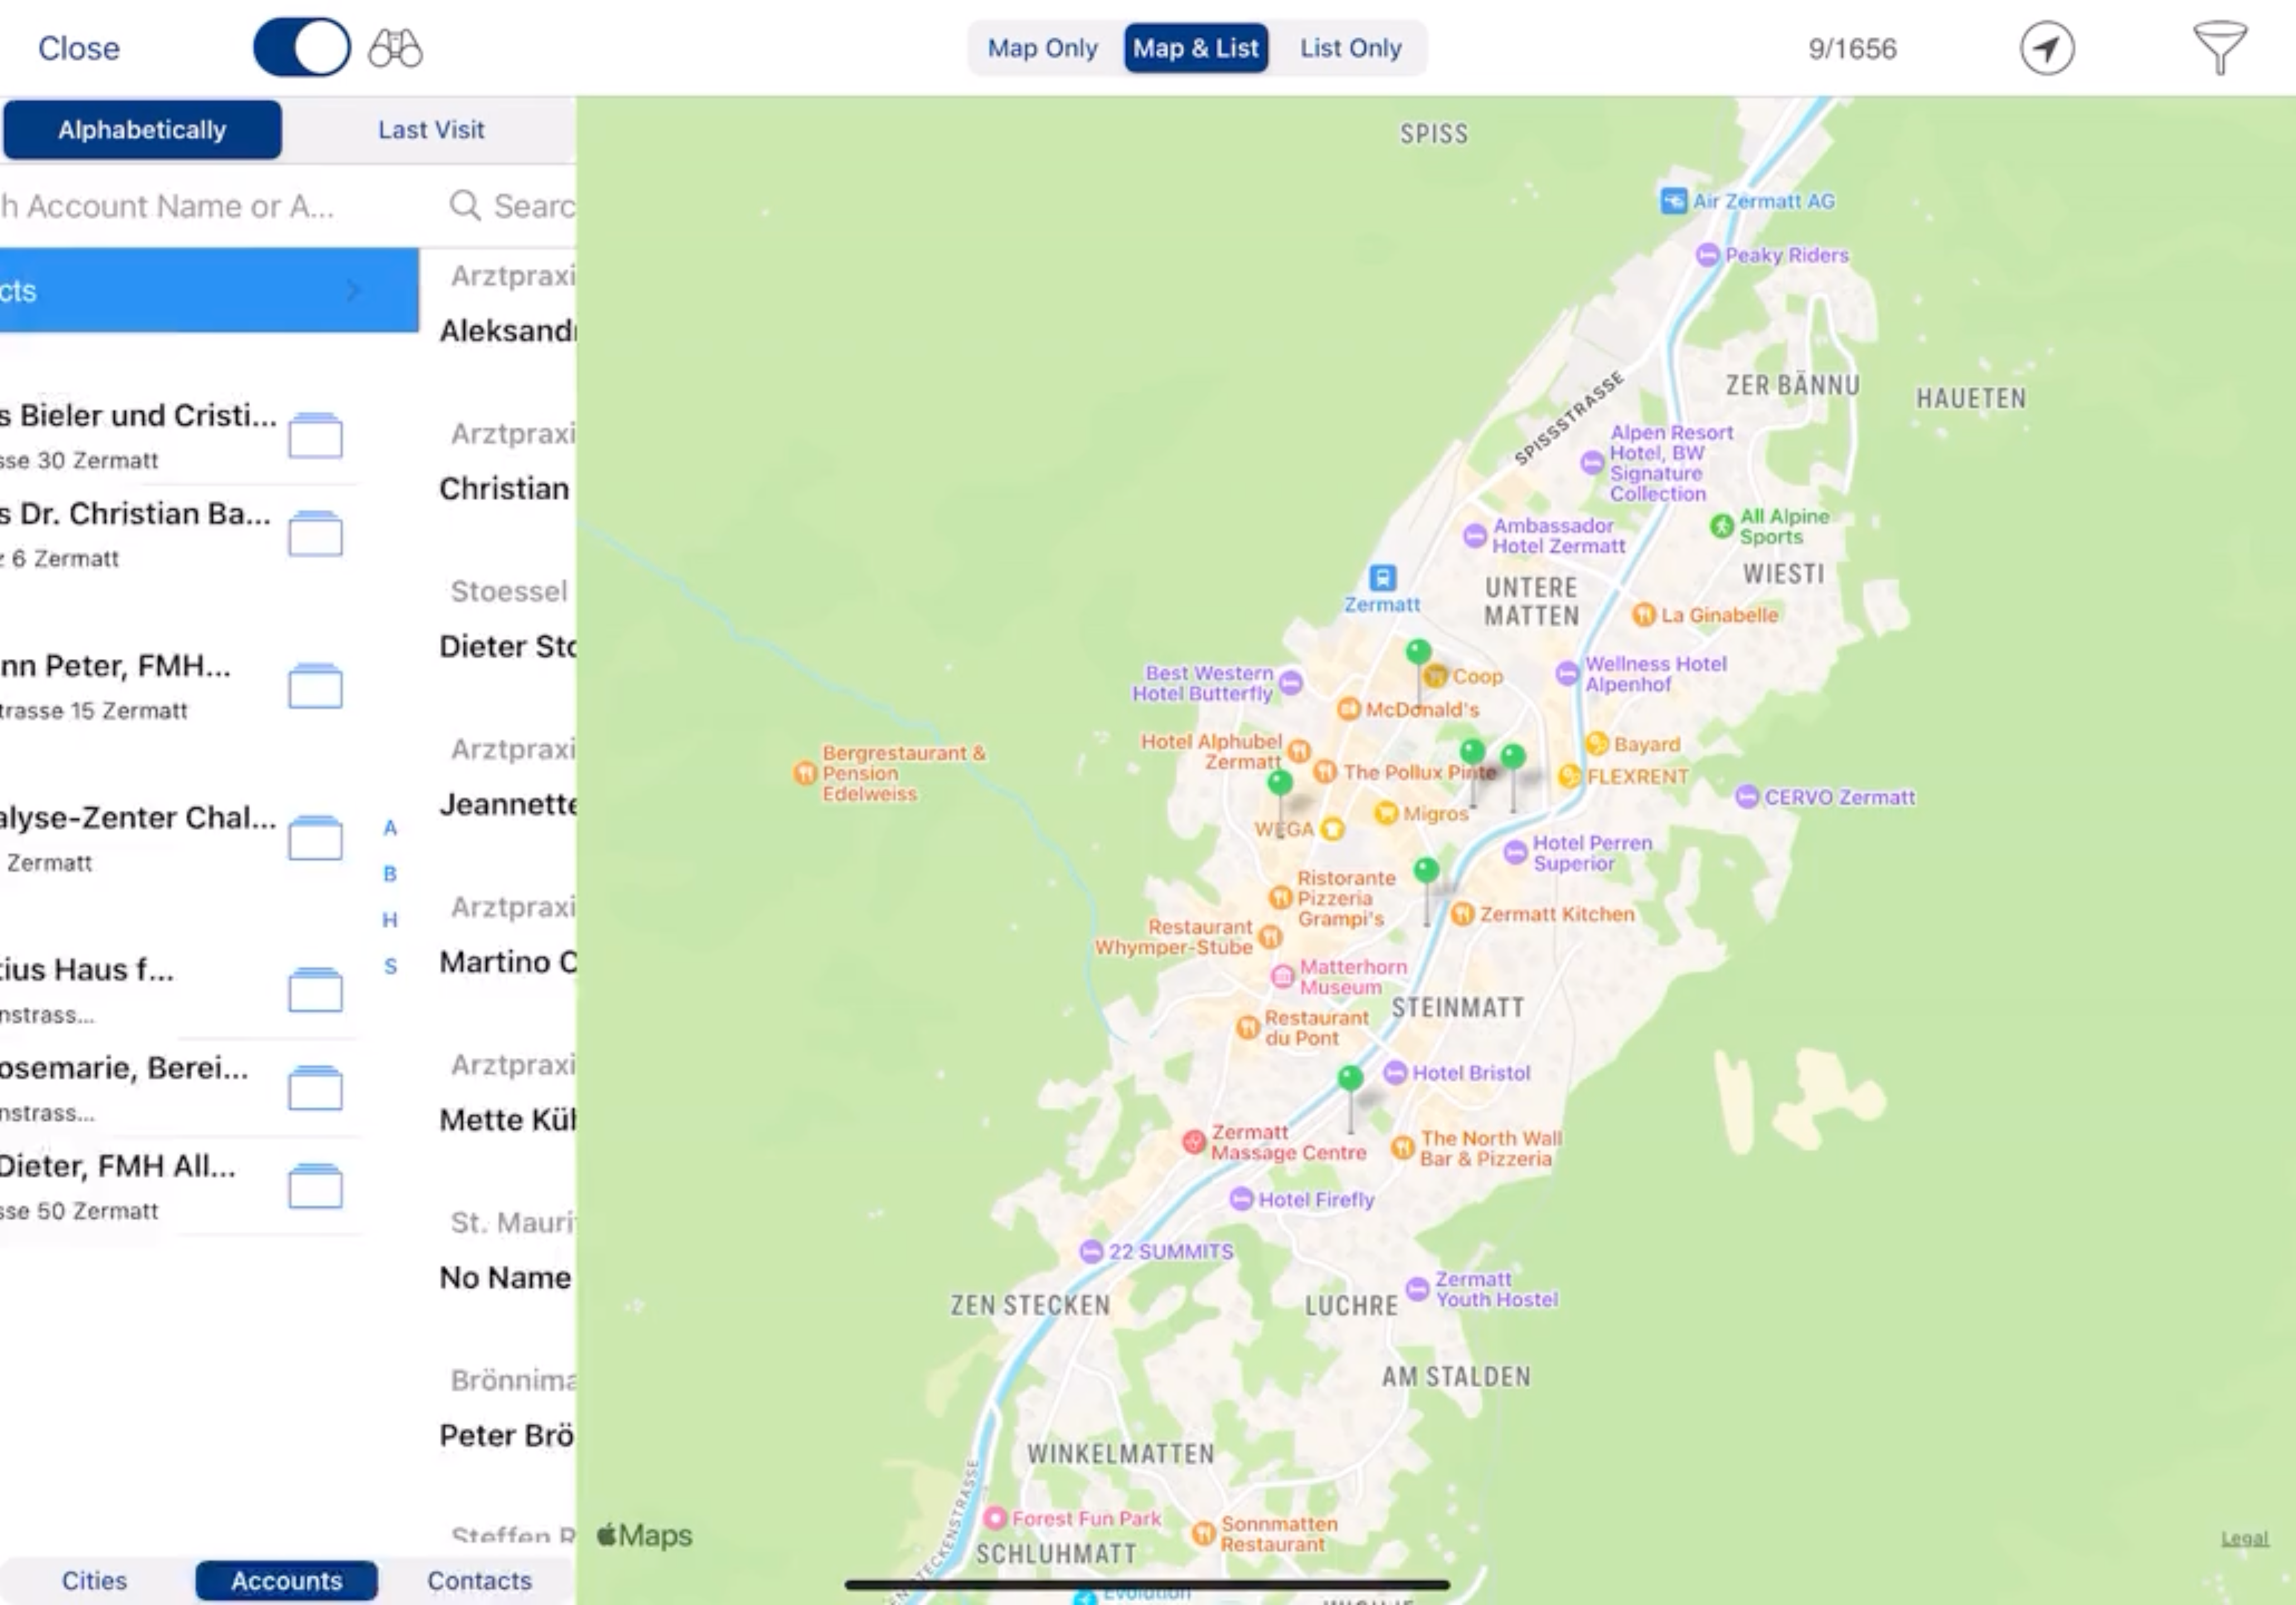Screen dimensions: 2296x1605
Task: Click calendar icon for Dieter, FMH All entry
Action: click(x=315, y=1186)
